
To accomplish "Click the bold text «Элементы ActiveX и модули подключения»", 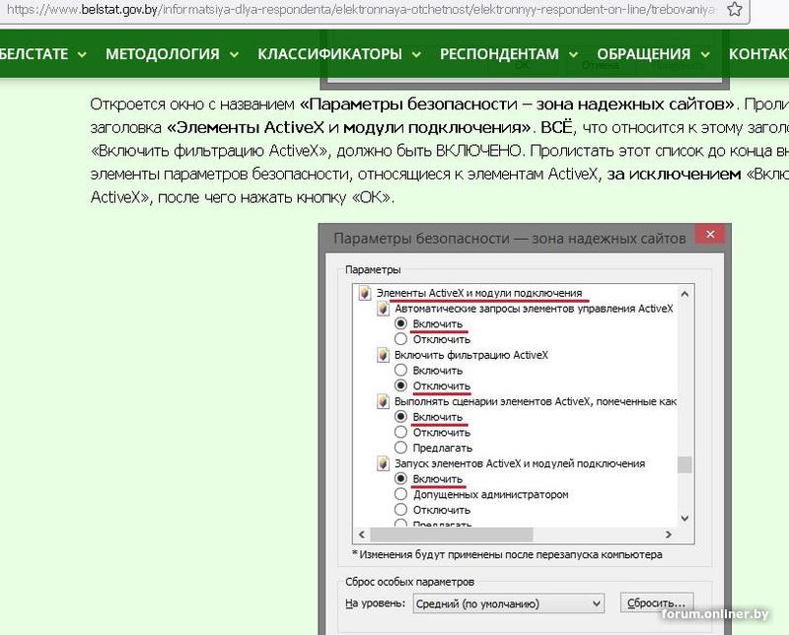I will click(348, 127).
